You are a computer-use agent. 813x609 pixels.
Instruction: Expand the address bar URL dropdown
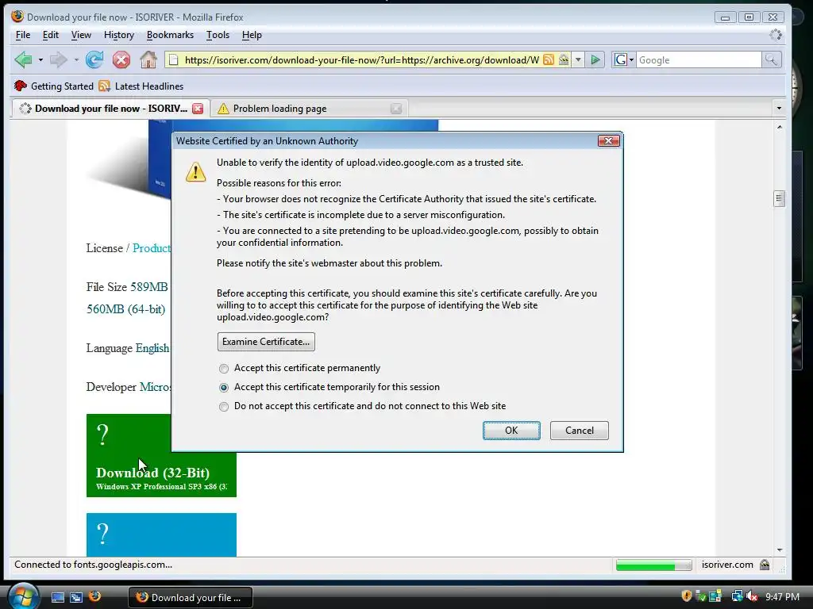(578, 60)
